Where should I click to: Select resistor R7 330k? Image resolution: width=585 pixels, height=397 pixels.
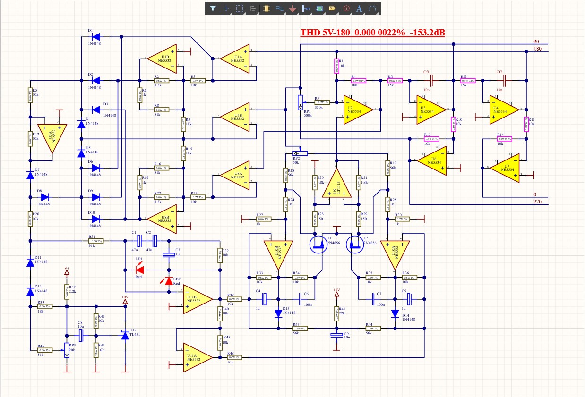tap(322, 102)
